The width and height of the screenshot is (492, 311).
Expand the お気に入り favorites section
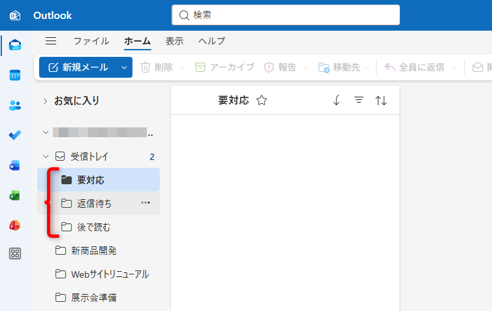pyautogui.click(x=45, y=101)
